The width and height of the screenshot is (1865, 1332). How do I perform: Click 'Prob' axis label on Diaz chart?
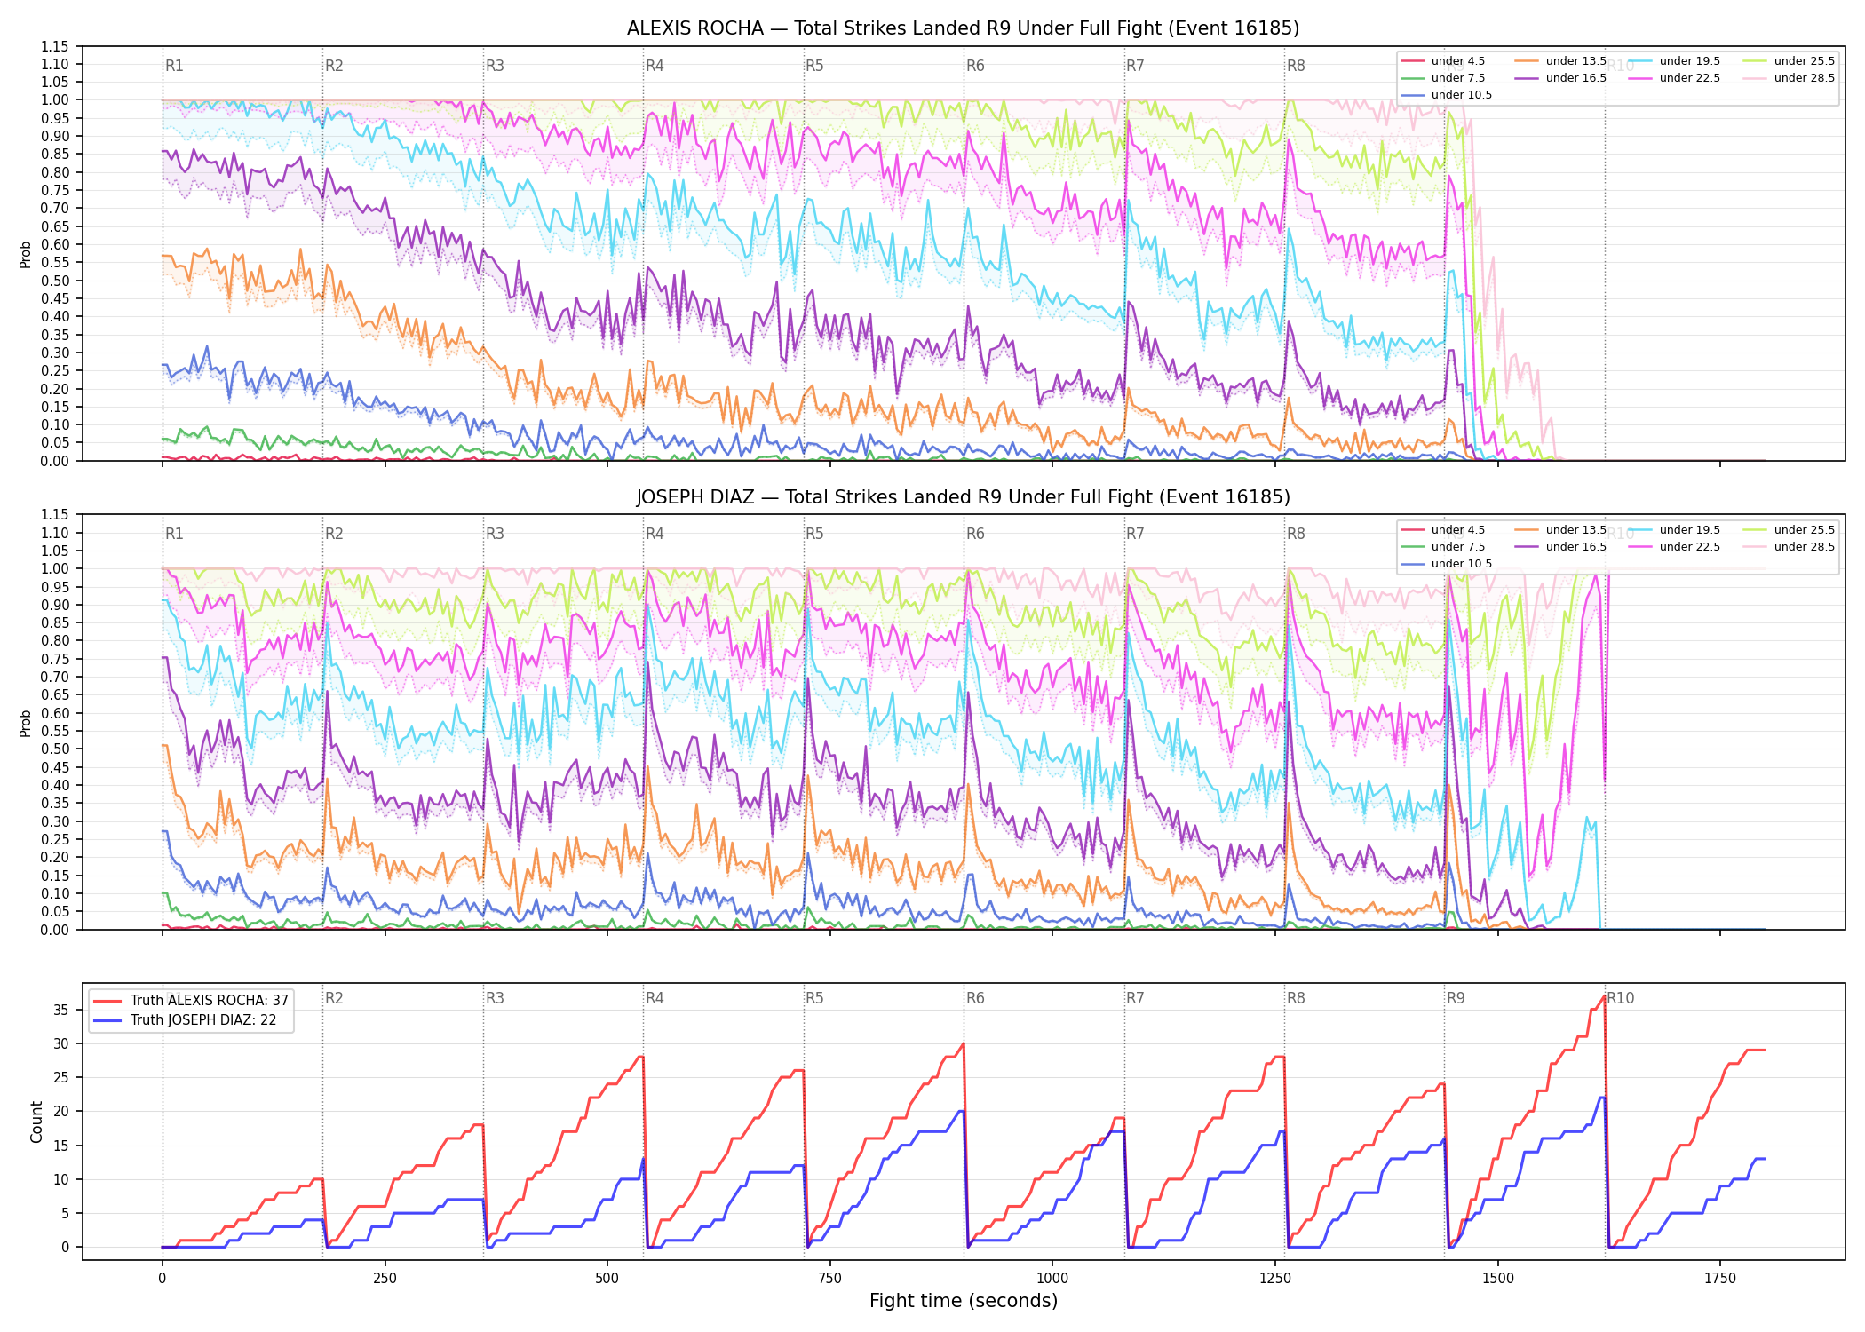(26, 723)
